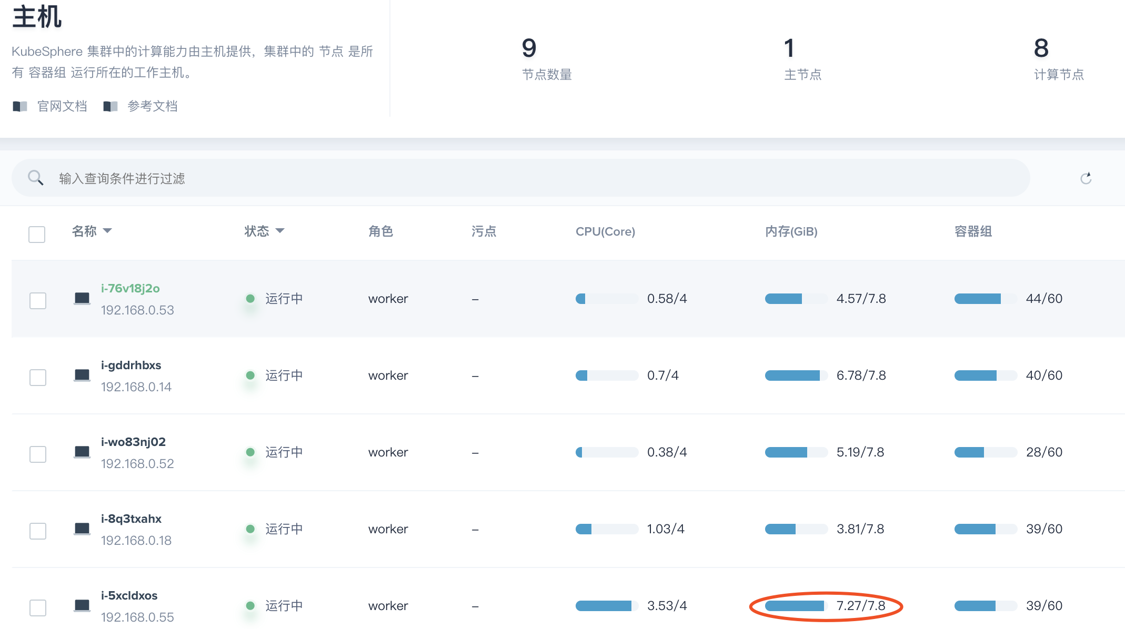Open the 官网文档 book icon
This screenshot has width=1125, height=629.
20,106
